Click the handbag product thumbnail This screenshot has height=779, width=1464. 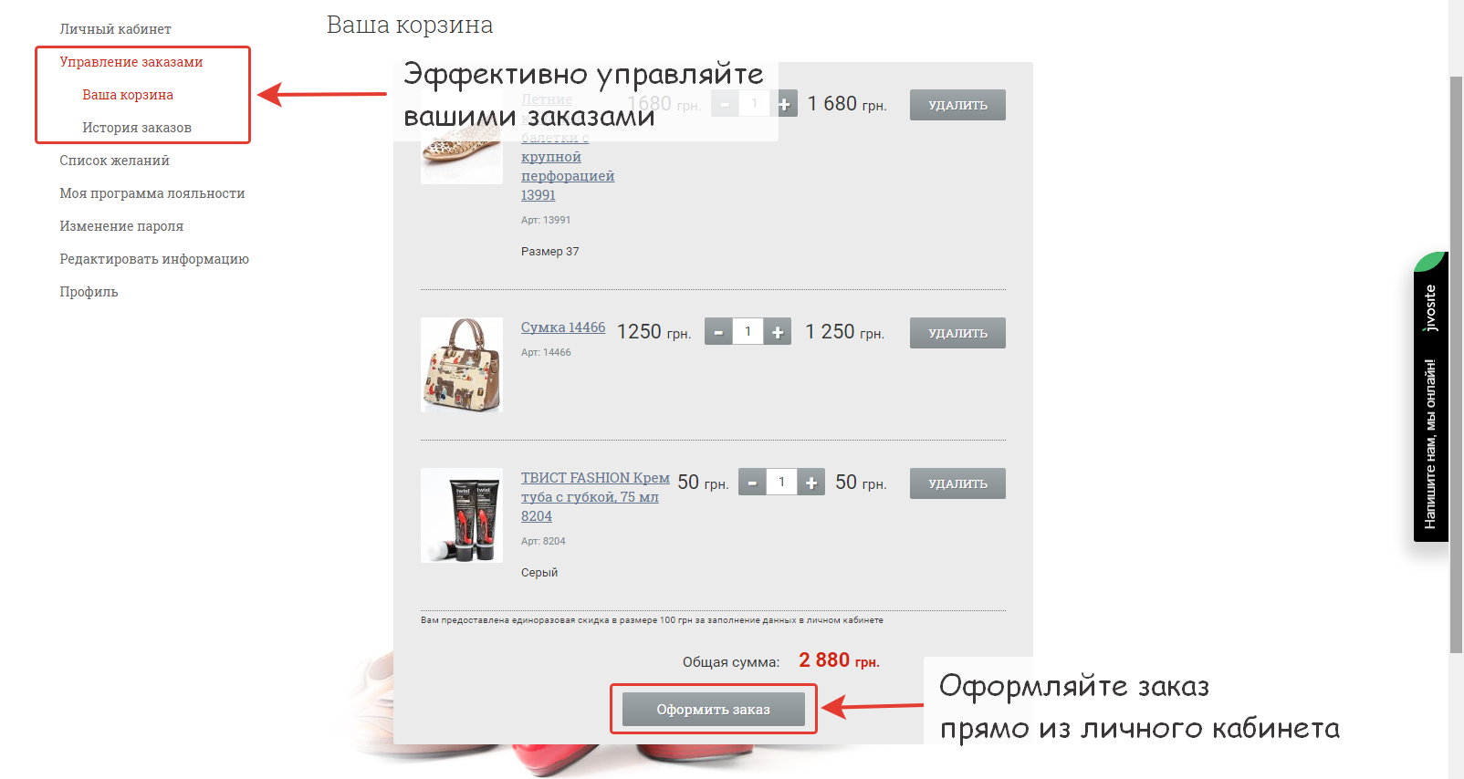pos(462,365)
